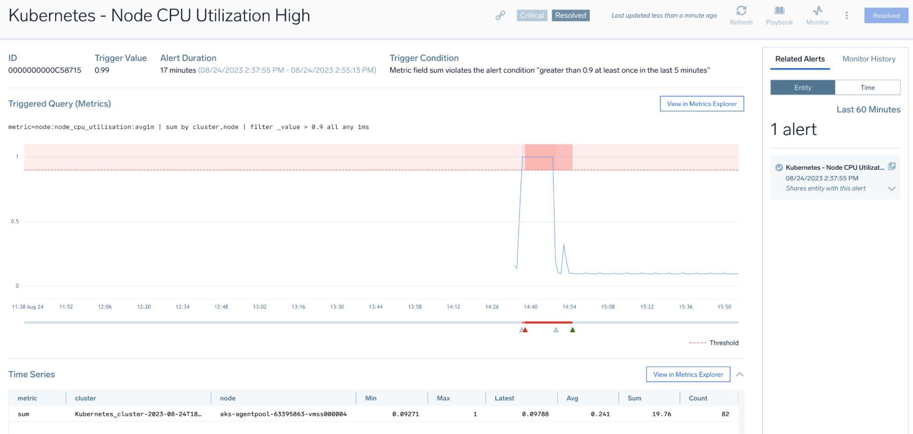Click the Resolved button in the header
Screen dimensions: 913x434
[886, 15]
